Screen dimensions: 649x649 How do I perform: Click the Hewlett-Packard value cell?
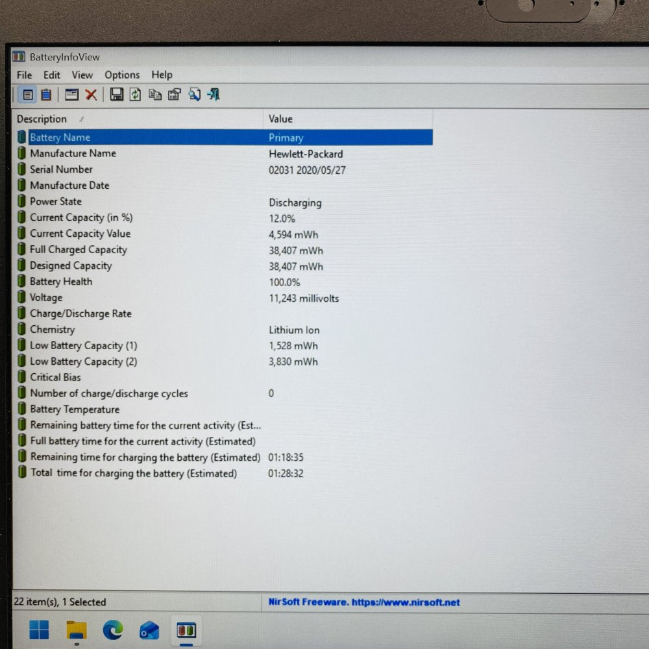tap(306, 154)
